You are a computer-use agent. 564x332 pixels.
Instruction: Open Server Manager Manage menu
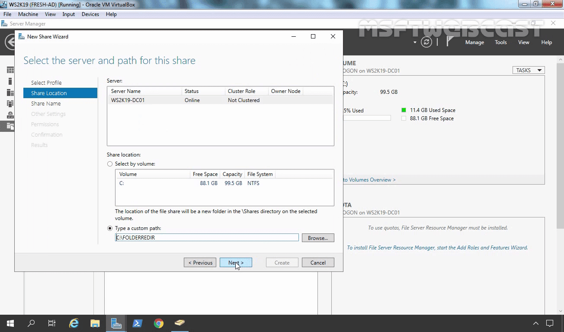(474, 42)
